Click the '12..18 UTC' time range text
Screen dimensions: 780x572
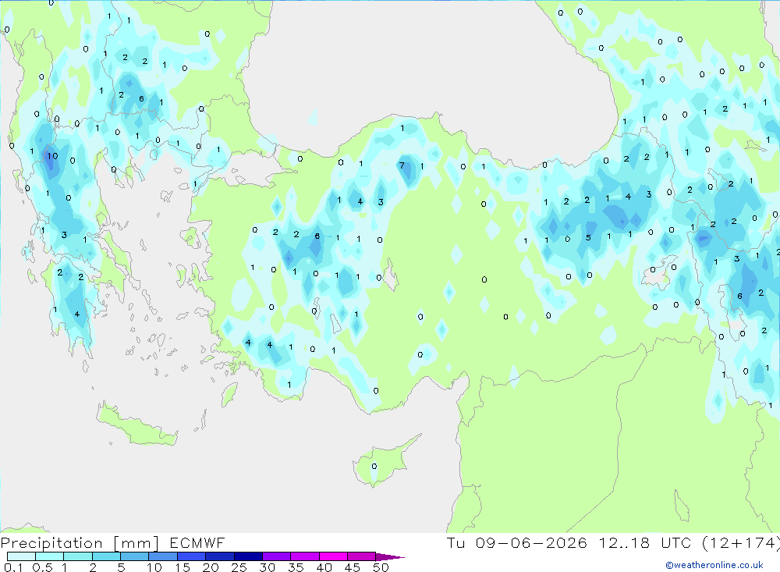[645, 542]
